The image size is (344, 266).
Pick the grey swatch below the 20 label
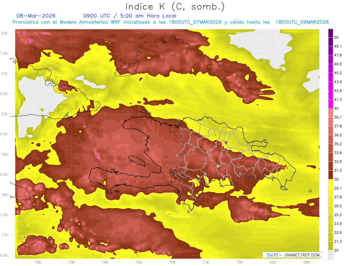tap(331, 255)
